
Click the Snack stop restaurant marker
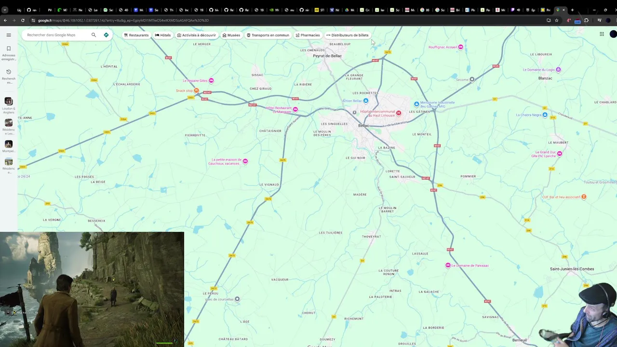[196, 91]
